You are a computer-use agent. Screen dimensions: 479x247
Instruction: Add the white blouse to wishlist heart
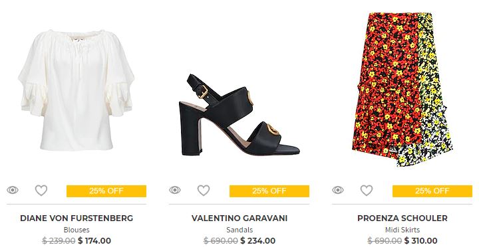point(41,191)
